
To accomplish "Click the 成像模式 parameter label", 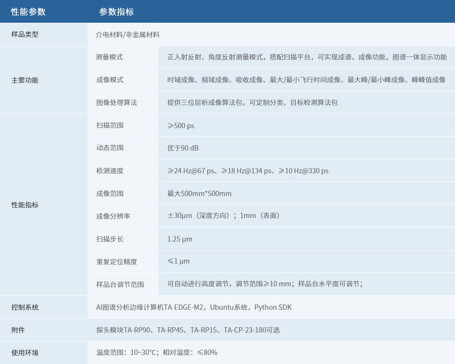I will pyautogui.click(x=110, y=80).
